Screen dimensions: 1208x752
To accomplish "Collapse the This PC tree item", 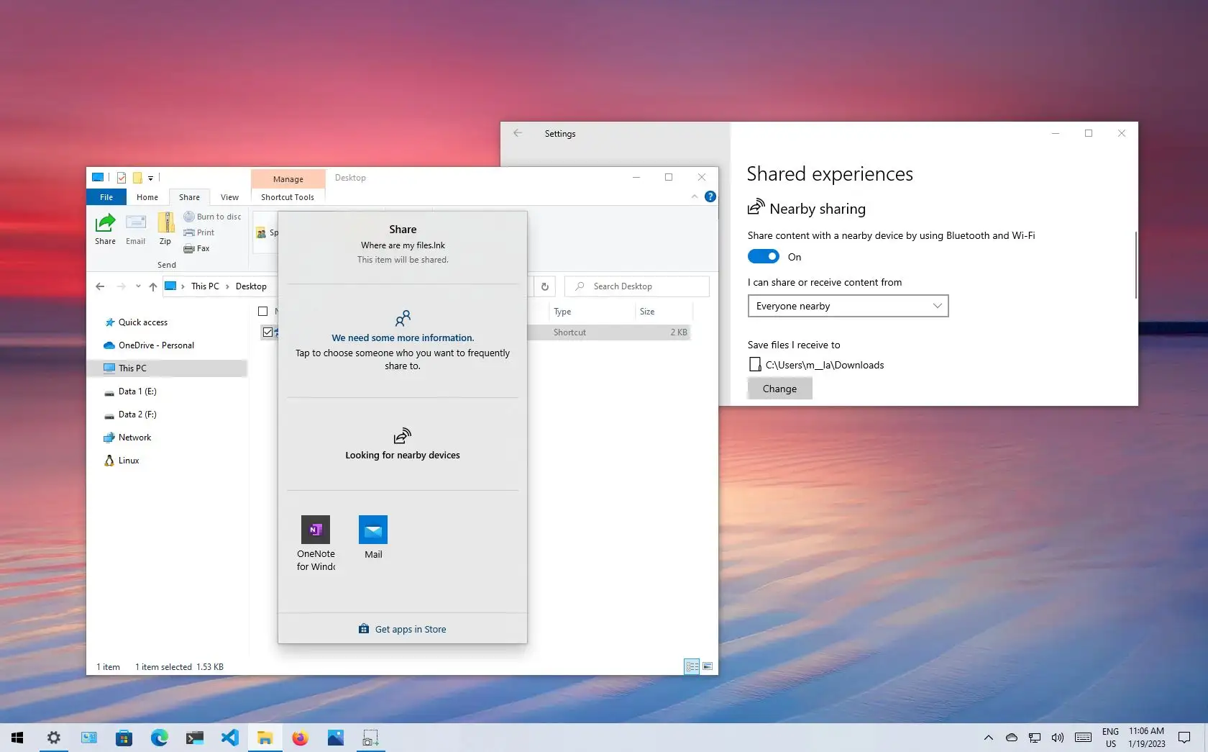I will tap(102, 368).
